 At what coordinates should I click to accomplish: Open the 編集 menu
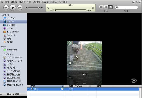(x=14, y=2)
